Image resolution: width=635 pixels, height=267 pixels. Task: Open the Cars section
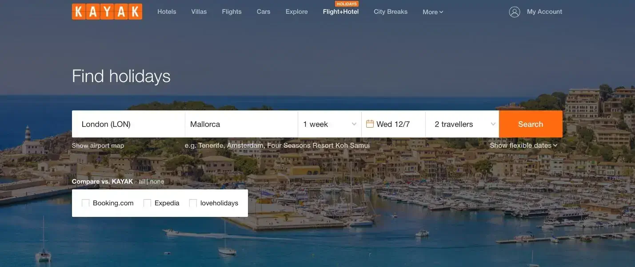[264, 12]
